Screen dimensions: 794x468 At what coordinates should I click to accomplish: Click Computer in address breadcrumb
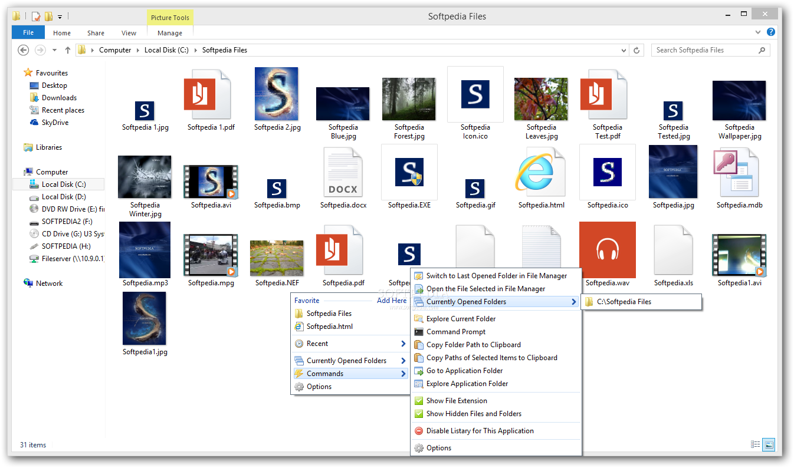tap(115, 50)
